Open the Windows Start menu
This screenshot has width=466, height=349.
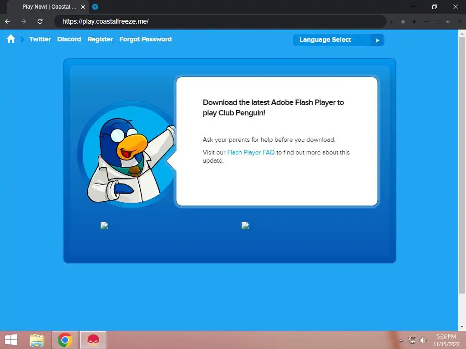(11, 340)
